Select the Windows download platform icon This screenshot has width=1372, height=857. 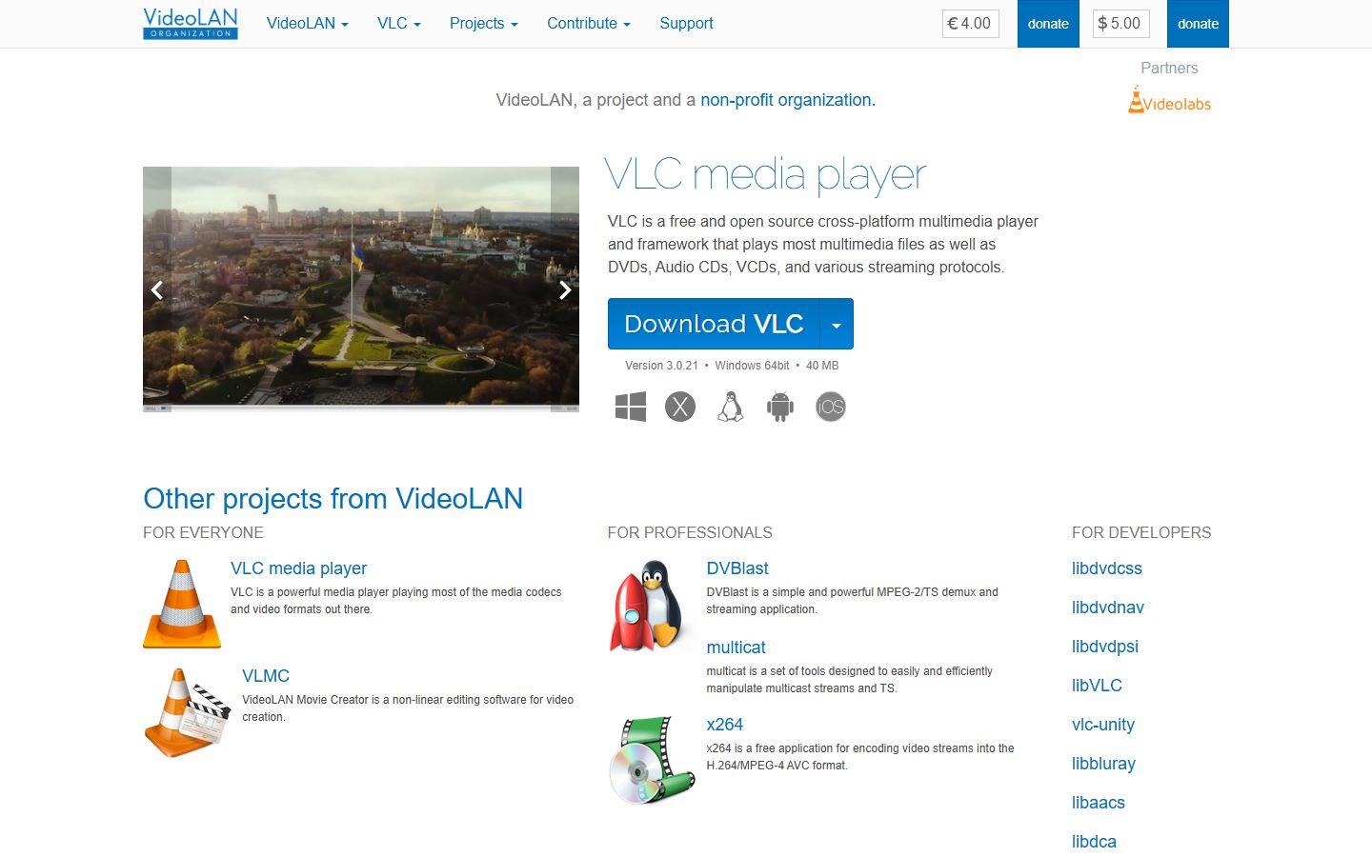[x=630, y=406]
